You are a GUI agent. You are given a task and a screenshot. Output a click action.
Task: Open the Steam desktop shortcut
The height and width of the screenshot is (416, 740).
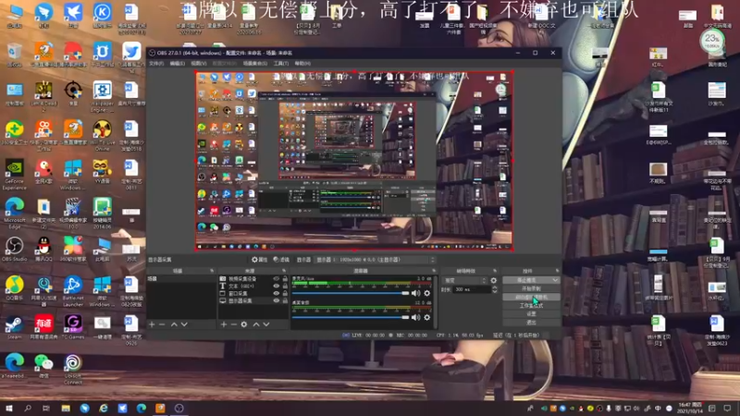[14, 328]
